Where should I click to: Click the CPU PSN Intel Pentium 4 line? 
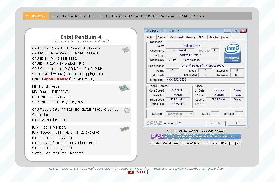[x=66, y=53]
